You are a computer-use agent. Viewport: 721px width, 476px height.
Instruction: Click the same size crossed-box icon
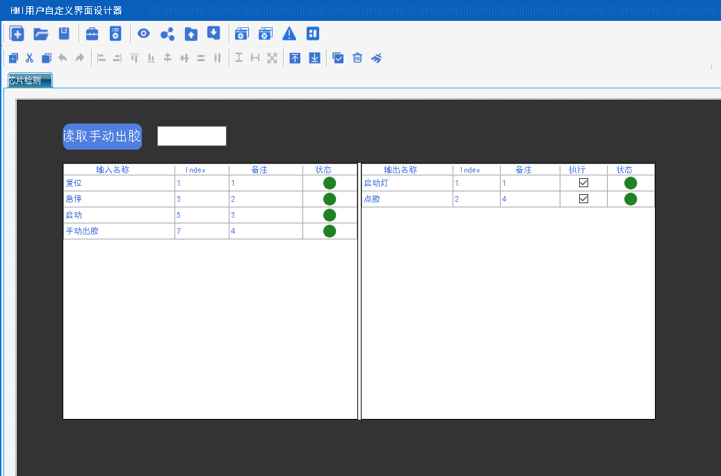click(273, 58)
